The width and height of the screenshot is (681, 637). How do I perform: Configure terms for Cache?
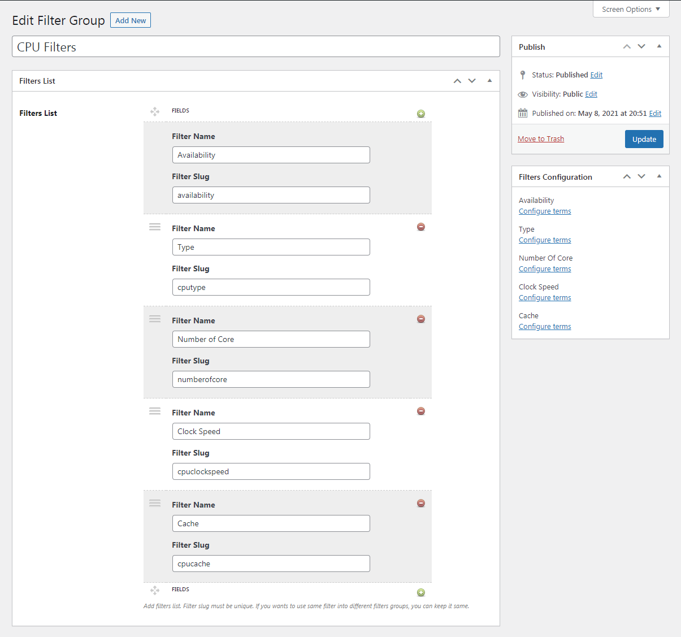545,327
